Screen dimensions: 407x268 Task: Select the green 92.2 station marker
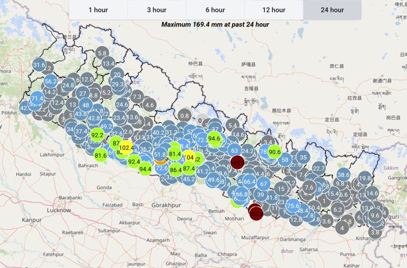(97, 135)
